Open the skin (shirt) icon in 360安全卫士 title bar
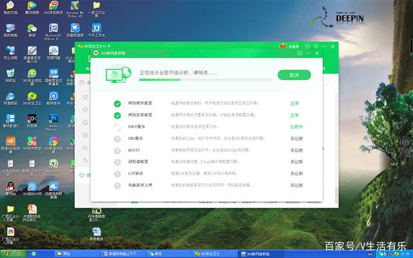The height and width of the screenshot is (258, 413). click(x=307, y=46)
